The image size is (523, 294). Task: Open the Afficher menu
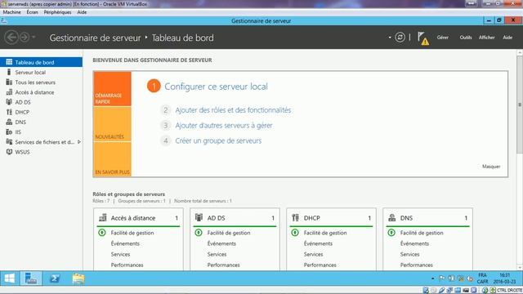[x=487, y=38]
